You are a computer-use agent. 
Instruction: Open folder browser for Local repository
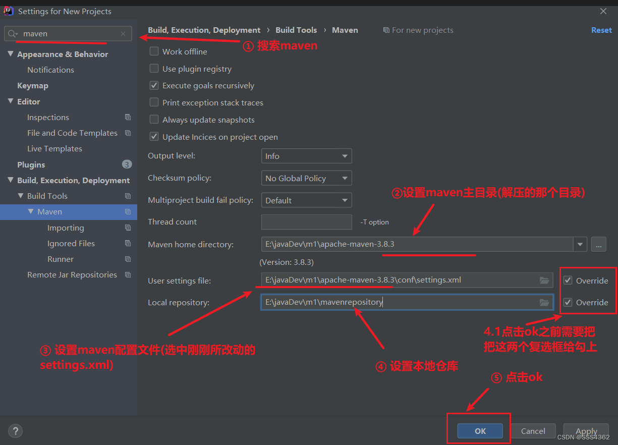[x=544, y=302]
